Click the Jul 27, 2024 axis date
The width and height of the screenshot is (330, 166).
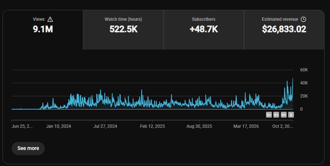(105, 126)
